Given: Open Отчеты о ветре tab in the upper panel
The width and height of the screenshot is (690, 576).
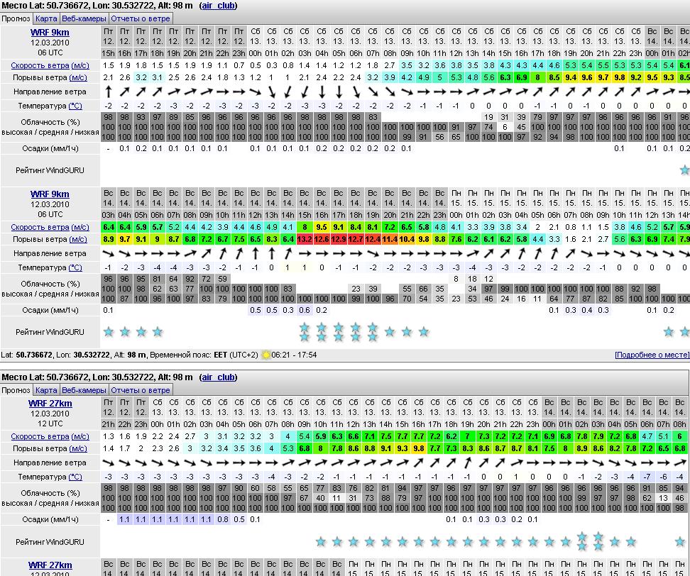Looking at the screenshot, I should click(141, 18).
